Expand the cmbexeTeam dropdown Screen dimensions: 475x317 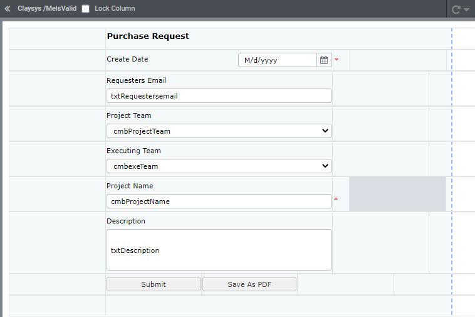[219, 166]
